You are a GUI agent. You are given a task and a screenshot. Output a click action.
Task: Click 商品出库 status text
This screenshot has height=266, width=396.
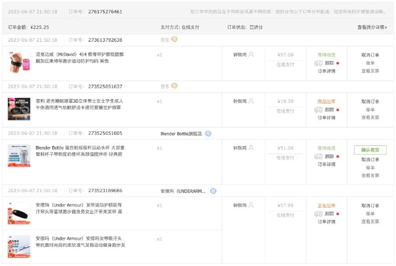(326, 102)
